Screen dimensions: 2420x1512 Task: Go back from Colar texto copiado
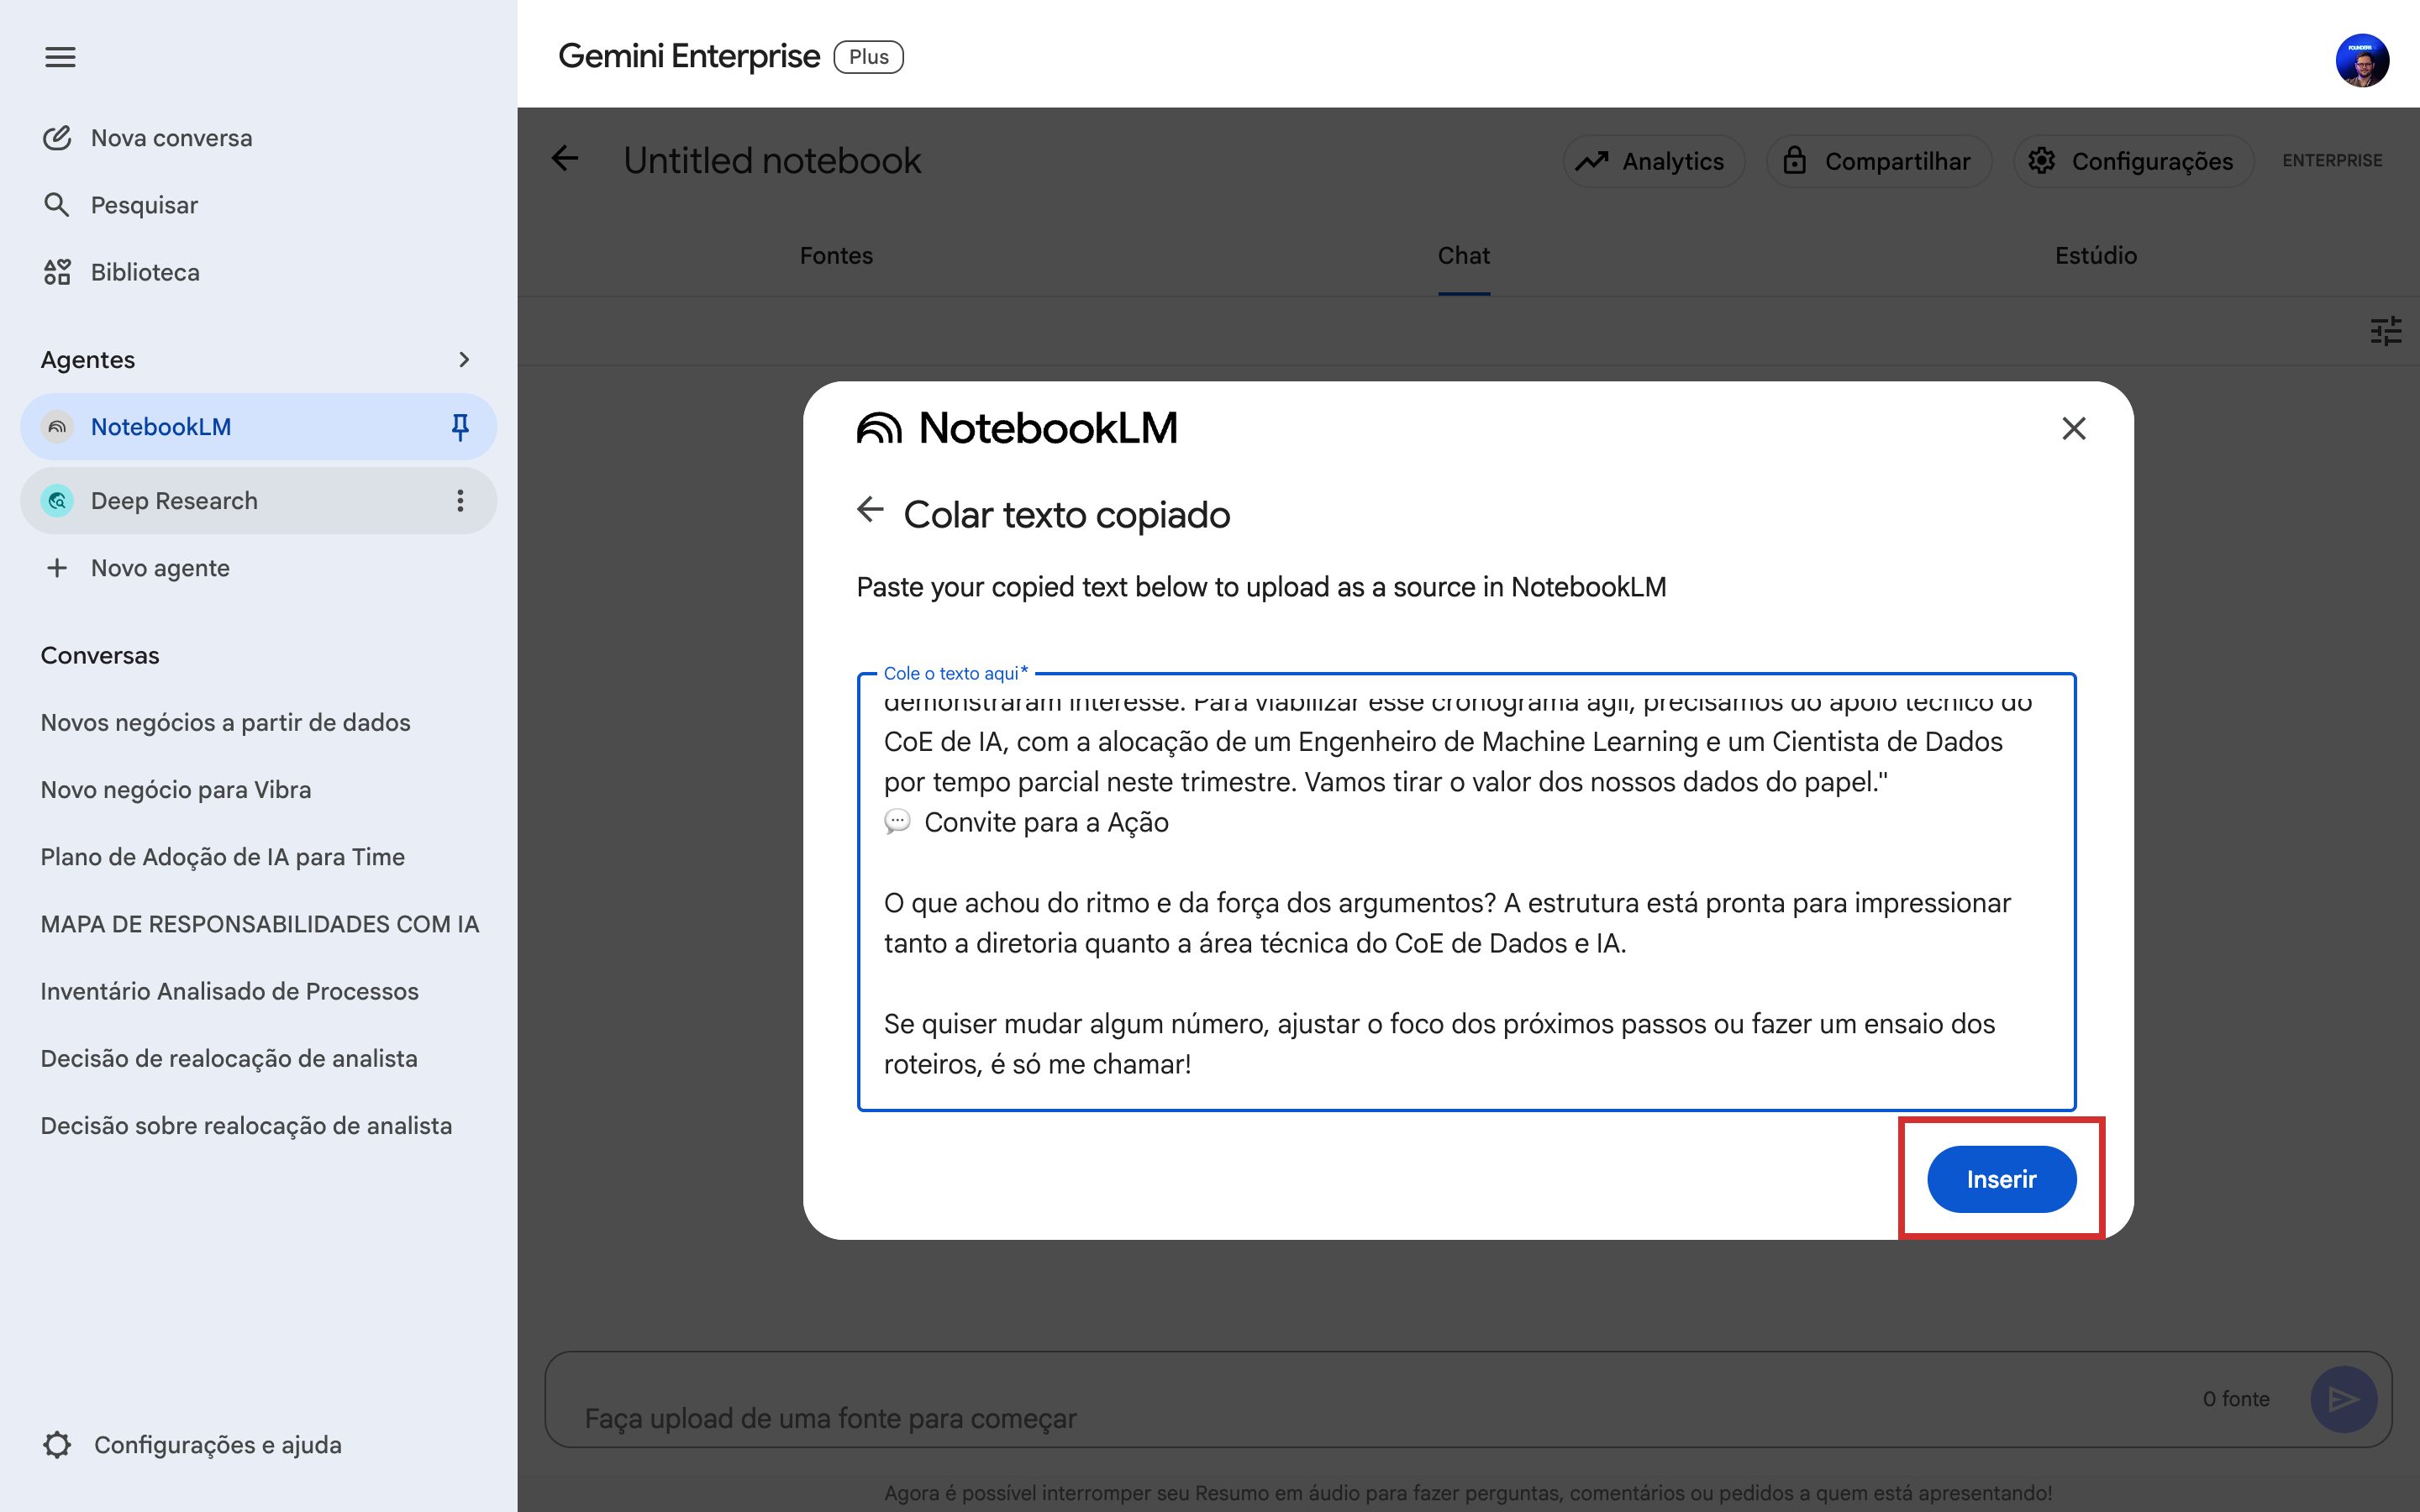pos(870,509)
